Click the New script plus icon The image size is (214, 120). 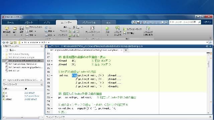(7, 28)
